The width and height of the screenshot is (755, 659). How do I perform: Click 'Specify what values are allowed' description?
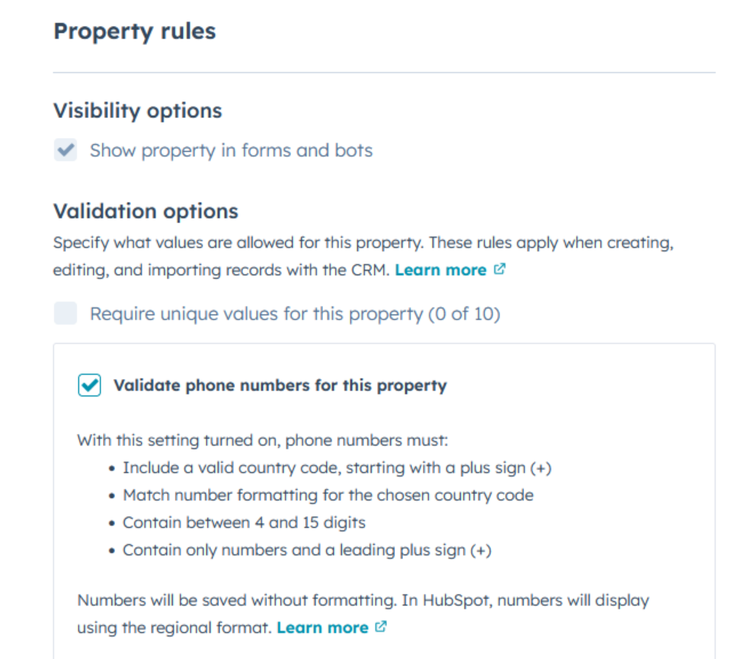(x=363, y=244)
